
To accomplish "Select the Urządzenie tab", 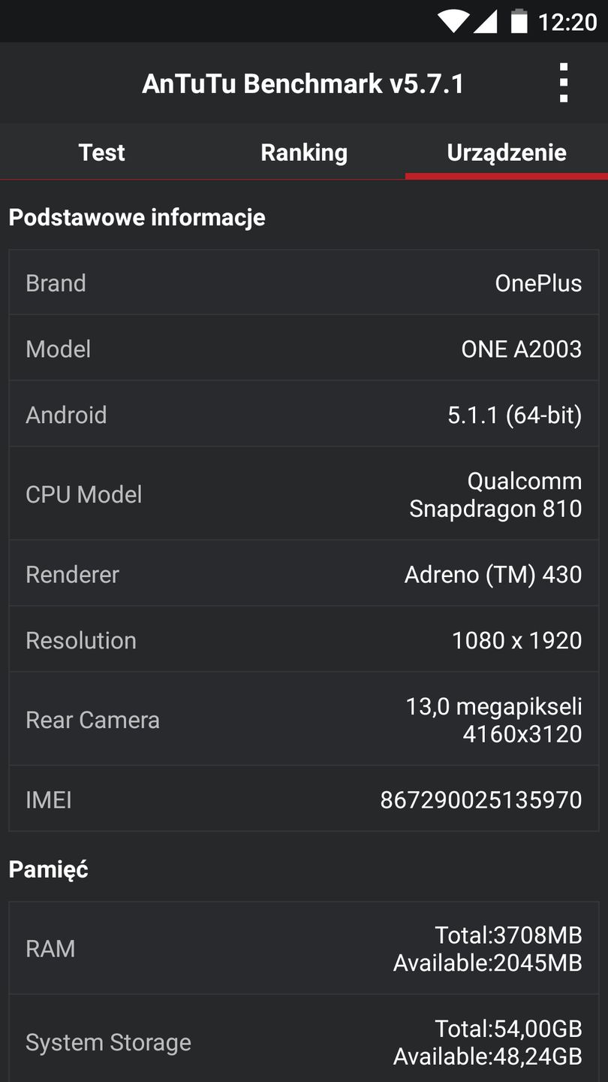I will coord(507,153).
